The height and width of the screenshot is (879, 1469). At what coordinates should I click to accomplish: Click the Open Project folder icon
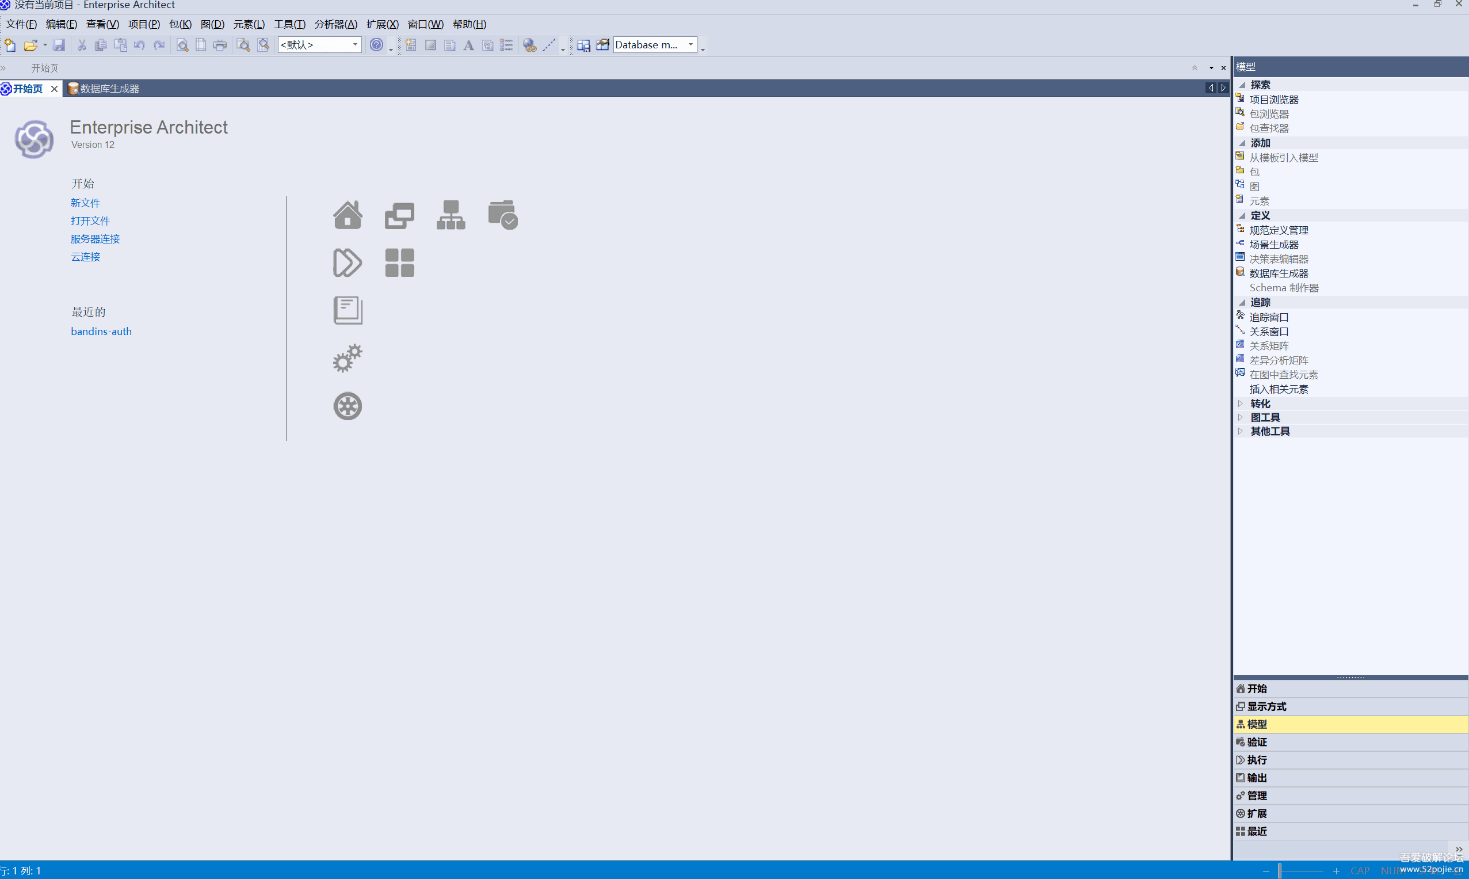30,45
